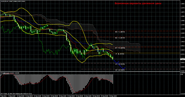
Task: Click the '23 Sep 08:00' time axis label
Action: coord(79,96)
